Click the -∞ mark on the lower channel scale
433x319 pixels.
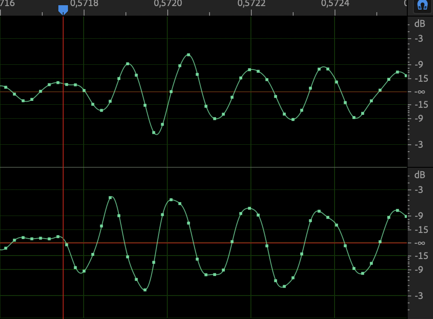(x=419, y=243)
